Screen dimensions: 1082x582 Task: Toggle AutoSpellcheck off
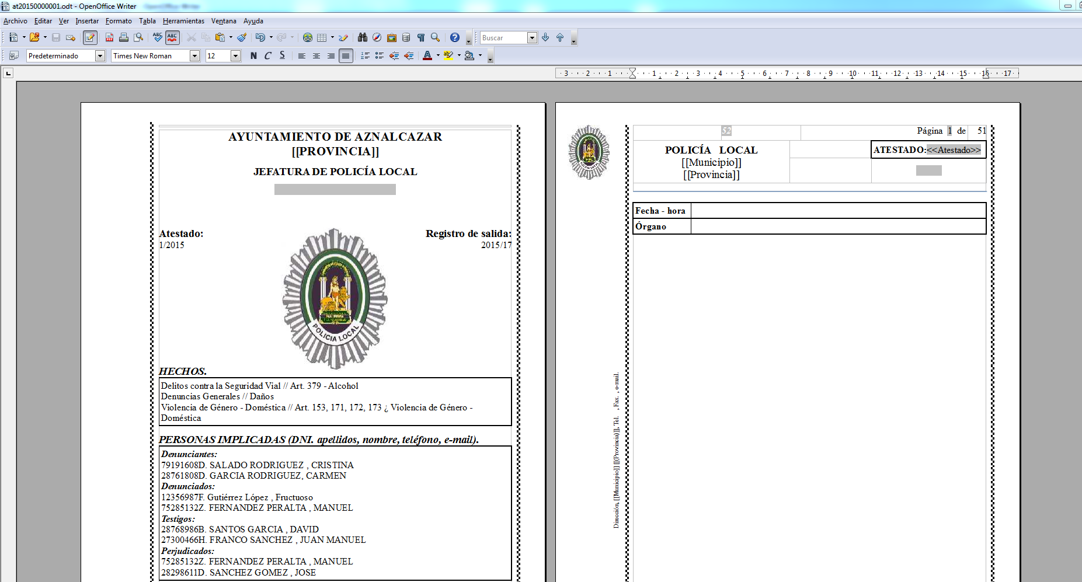pyautogui.click(x=172, y=37)
